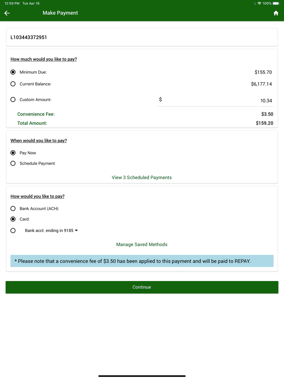
Task: Tap the battery indicator icon
Action: pos(276,3)
